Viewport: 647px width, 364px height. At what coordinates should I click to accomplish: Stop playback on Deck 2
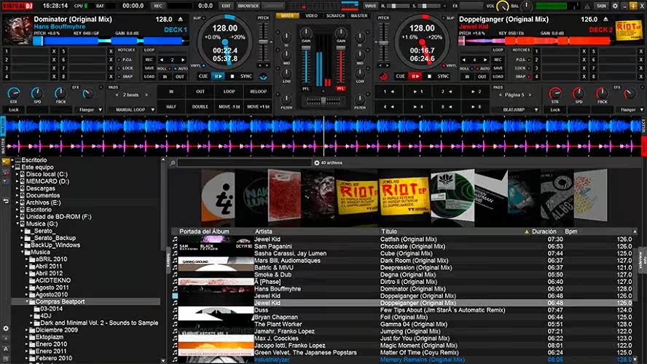430,76
